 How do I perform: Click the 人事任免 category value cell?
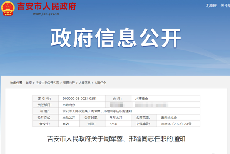[166, 99]
